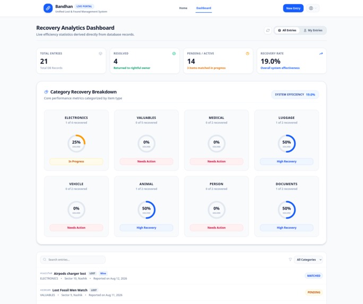363x304 pixels.
Task: Click the clock icon in Pending / Active card
Action: click(x=247, y=54)
